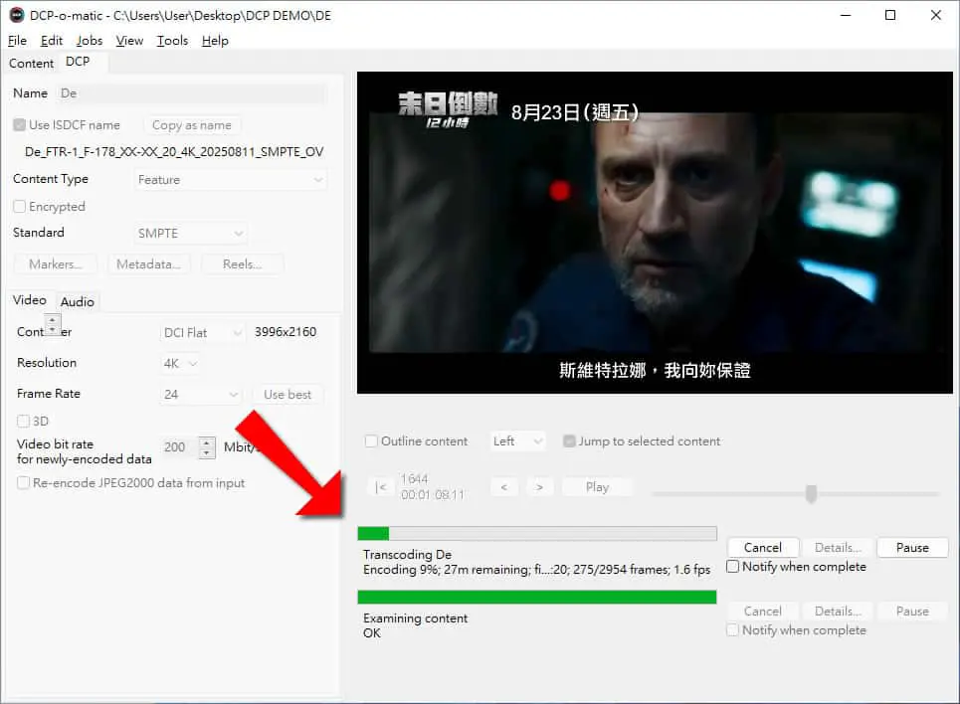Increase video bit rate with up spinner arrow
The width and height of the screenshot is (960, 704).
pos(208,442)
